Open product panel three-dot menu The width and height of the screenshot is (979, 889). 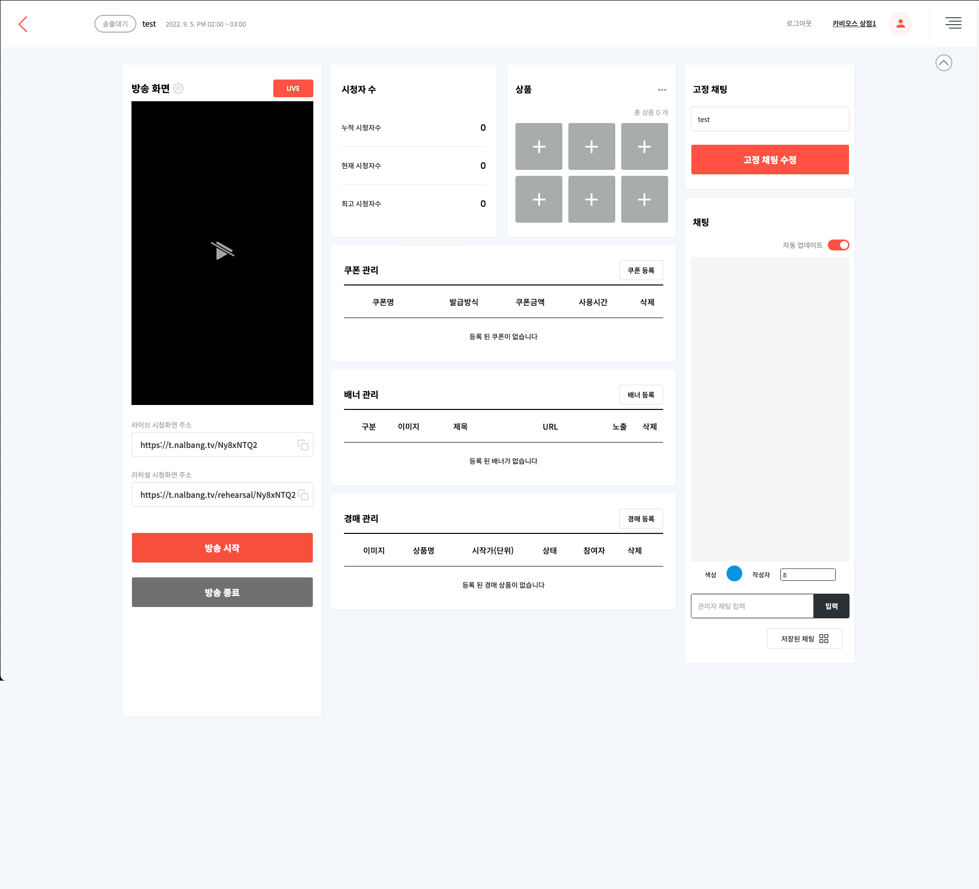662,90
